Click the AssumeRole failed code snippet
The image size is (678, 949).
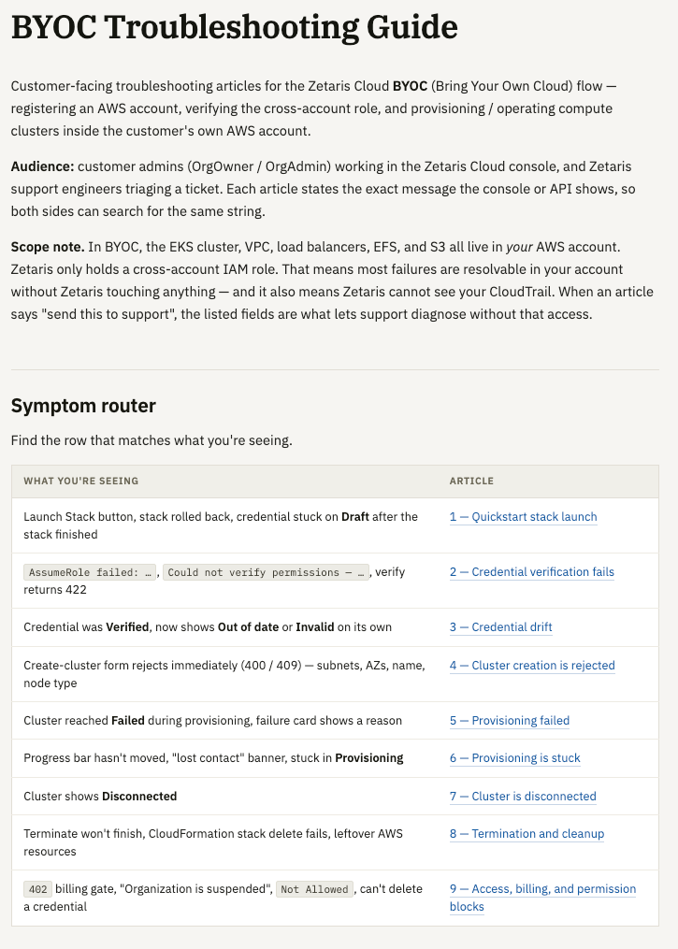click(x=90, y=572)
